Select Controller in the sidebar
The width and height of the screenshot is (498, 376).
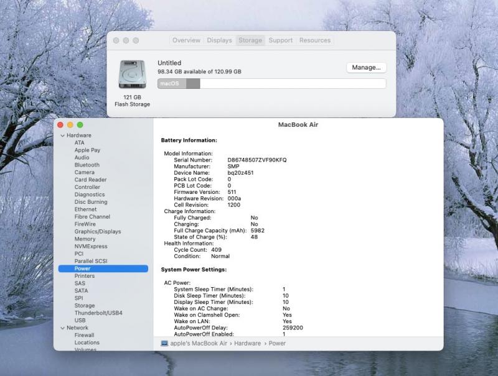87,187
